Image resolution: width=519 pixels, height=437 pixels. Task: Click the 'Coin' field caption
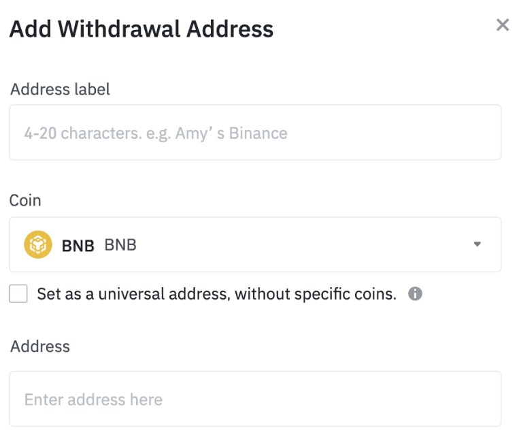click(25, 201)
